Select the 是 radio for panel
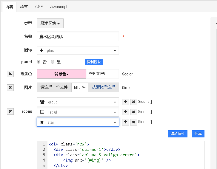 [x=53, y=62]
